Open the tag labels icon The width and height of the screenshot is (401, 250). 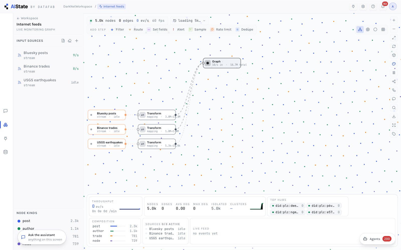pos(394,134)
